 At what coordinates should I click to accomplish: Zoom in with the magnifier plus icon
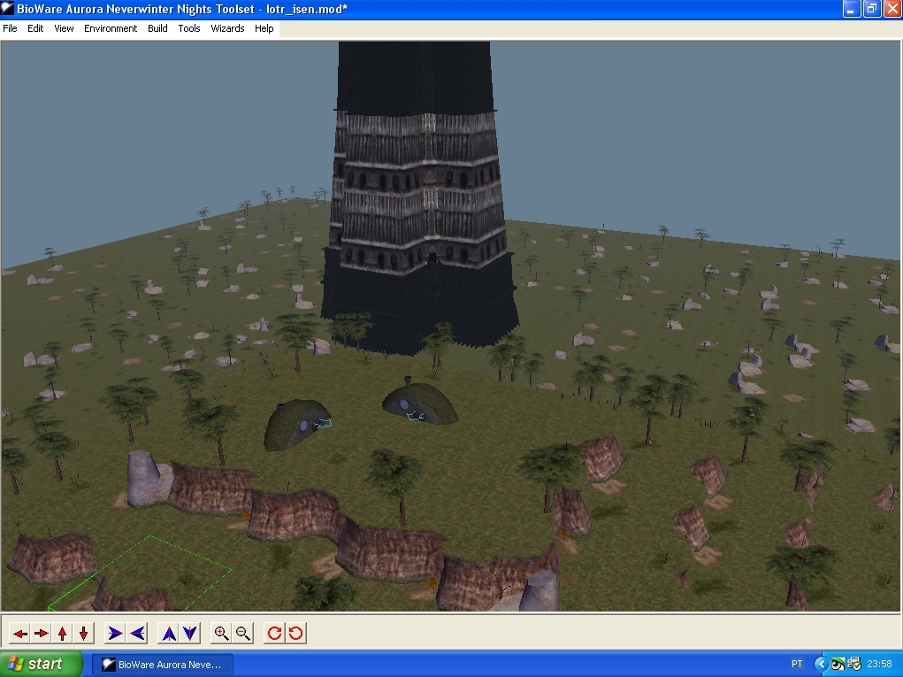pos(222,633)
